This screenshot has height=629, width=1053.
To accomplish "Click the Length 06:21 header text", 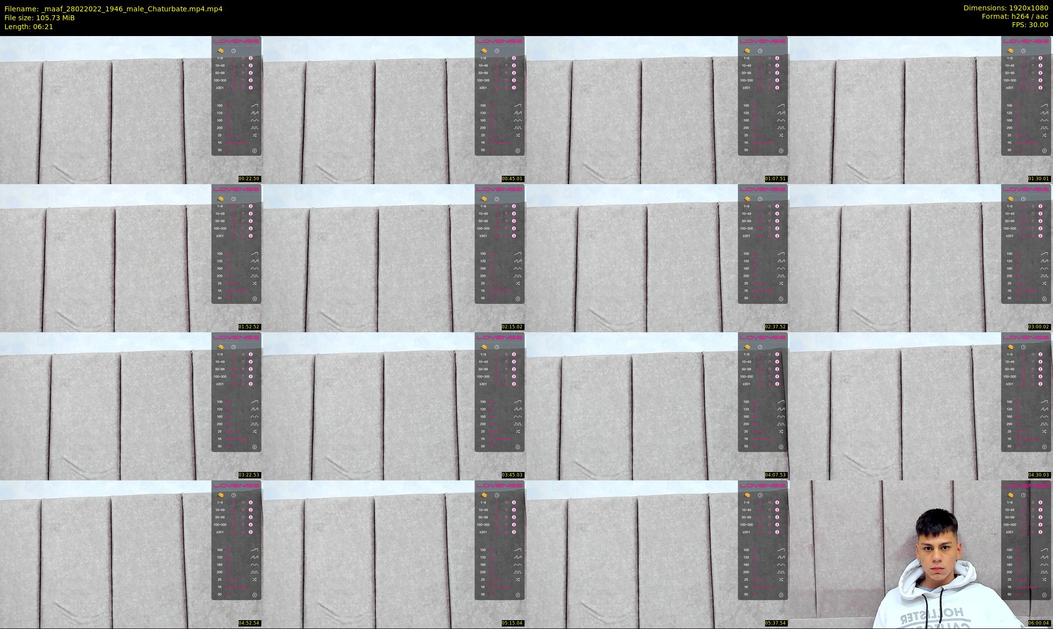I will pyautogui.click(x=29, y=27).
